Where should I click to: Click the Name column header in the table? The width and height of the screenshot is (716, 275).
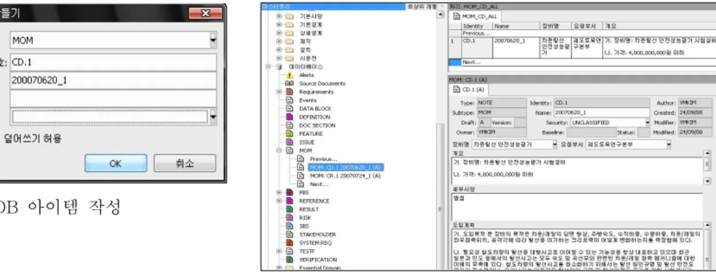point(515,27)
